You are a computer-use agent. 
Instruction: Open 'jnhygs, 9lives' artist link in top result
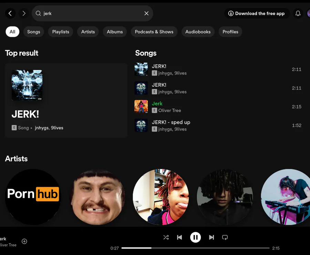pyautogui.click(x=49, y=128)
